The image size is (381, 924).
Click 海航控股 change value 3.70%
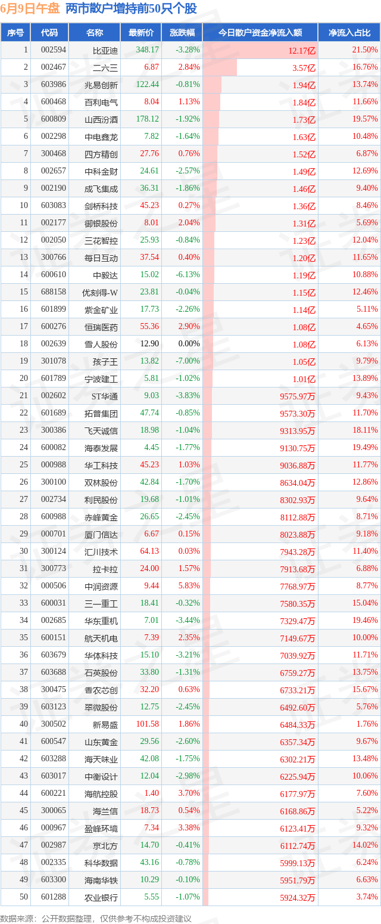[x=189, y=793]
